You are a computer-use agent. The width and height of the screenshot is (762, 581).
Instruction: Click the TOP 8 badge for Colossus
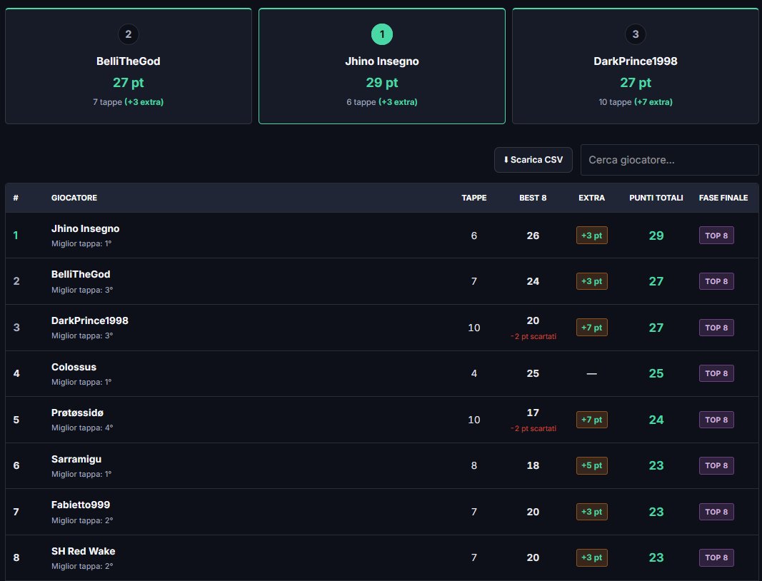tap(716, 373)
